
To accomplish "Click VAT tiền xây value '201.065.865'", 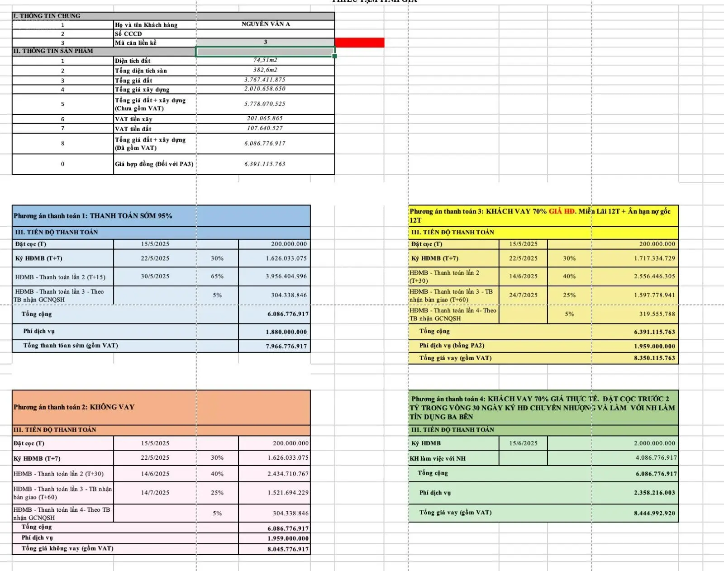I will point(265,119).
